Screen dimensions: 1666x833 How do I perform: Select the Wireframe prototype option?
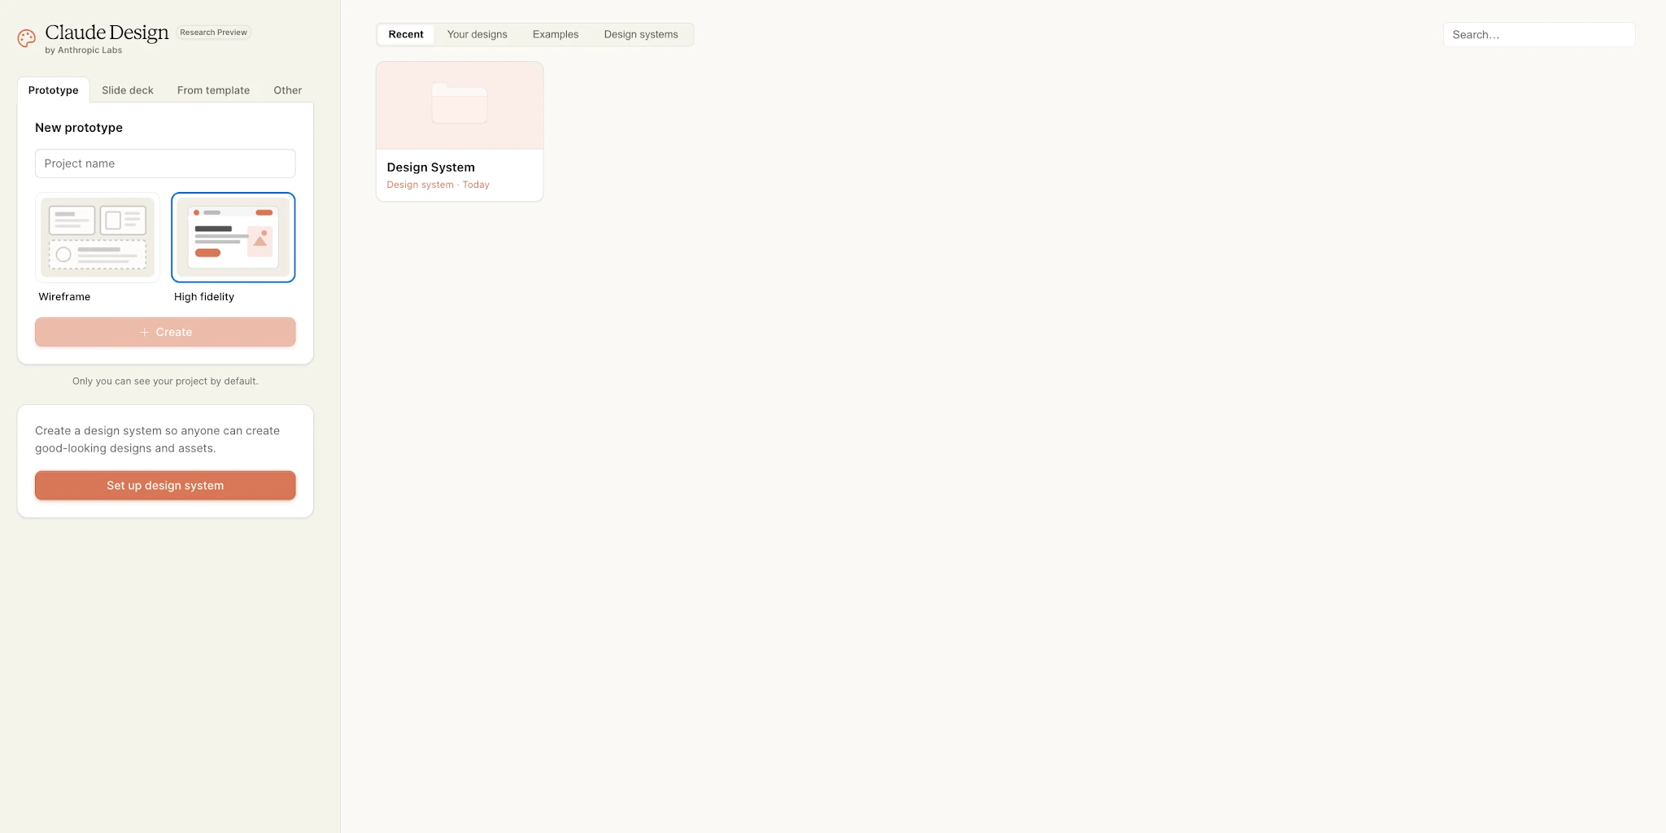click(98, 238)
